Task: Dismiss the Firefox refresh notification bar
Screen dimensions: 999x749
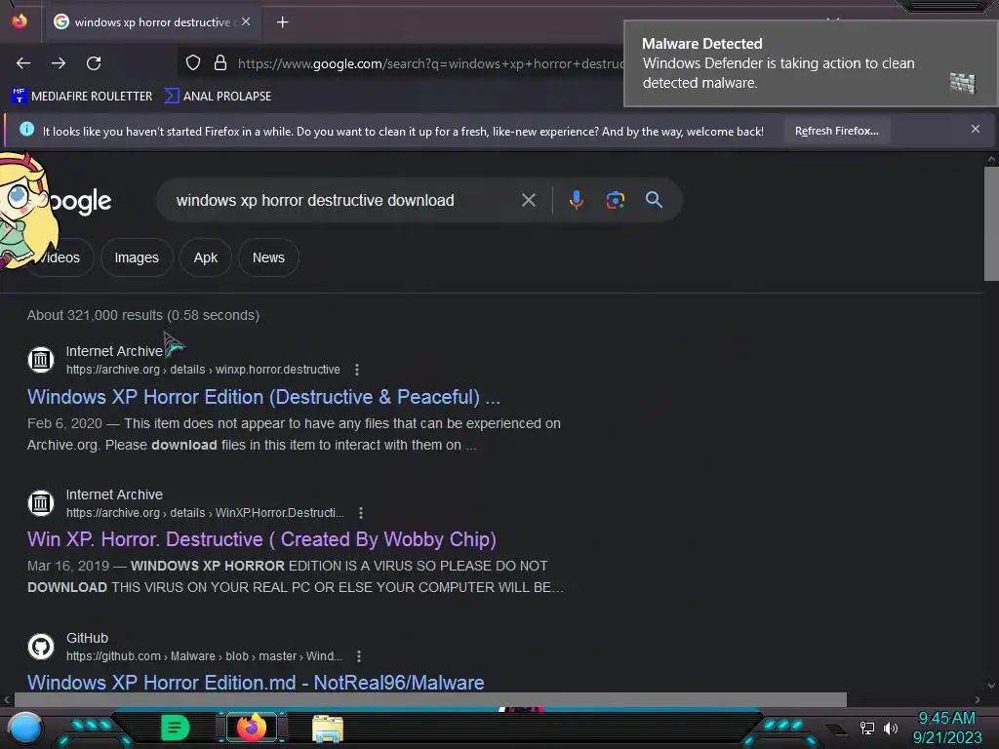Action: click(975, 130)
